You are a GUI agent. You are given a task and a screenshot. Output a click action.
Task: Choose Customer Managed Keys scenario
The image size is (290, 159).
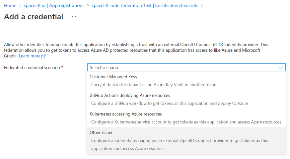[113, 77]
